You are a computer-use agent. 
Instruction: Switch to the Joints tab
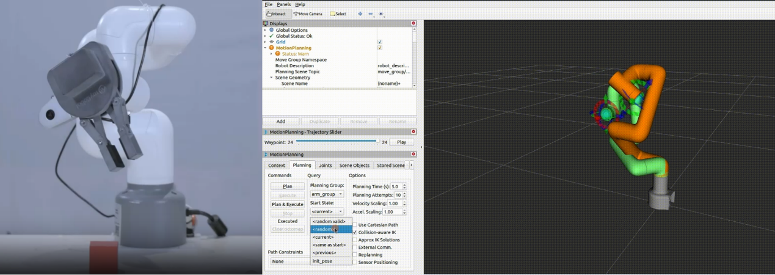(x=326, y=165)
